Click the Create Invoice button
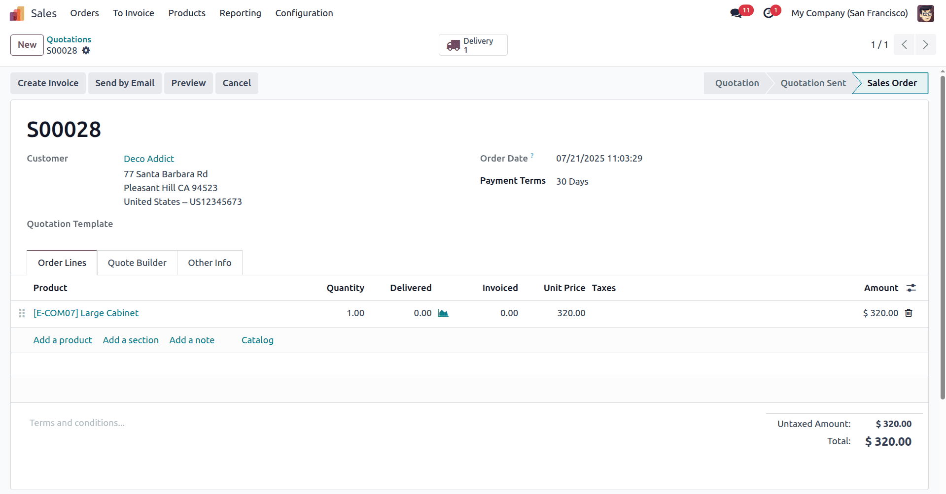 47,83
